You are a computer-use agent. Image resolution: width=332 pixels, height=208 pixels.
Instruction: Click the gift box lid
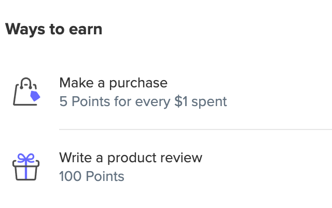(x=26, y=163)
